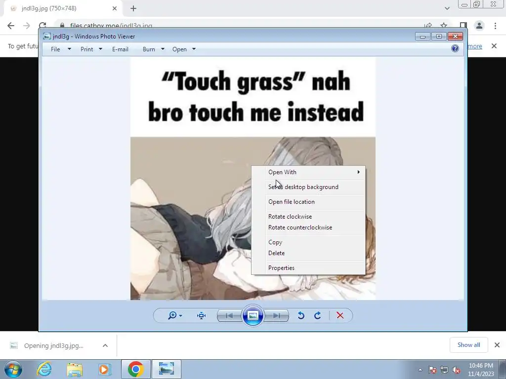Open the Windows Start menu
The height and width of the screenshot is (379, 506).
(x=13, y=369)
